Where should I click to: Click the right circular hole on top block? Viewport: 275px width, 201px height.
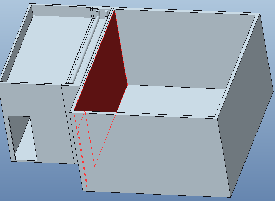tap(106, 11)
